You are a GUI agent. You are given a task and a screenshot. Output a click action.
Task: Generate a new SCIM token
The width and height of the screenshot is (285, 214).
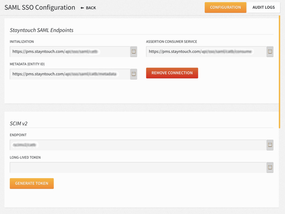coord(32,183)
